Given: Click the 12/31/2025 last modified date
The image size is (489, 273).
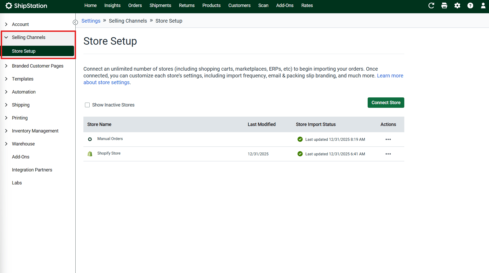Looking at the screenshot, I should [258, 154].
